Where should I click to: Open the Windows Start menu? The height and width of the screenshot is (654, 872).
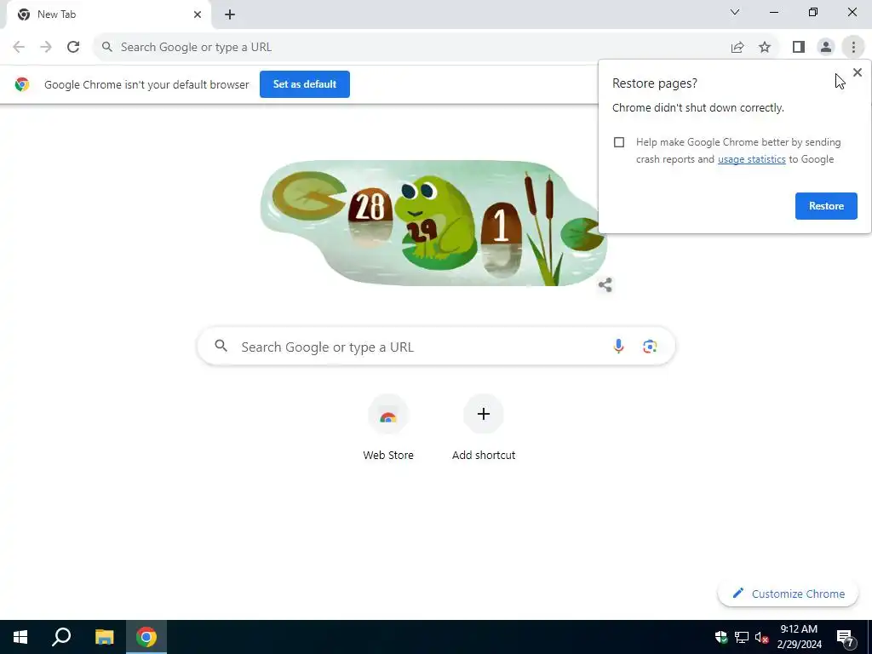click(20, 637)
